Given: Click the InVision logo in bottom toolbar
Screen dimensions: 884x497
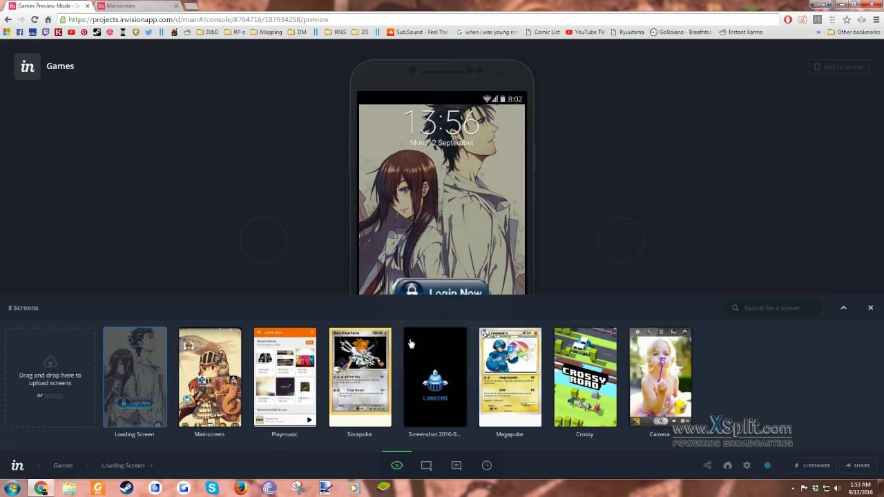Looking at the screenshot, I should pyautogui.click(x=18, y=465).
